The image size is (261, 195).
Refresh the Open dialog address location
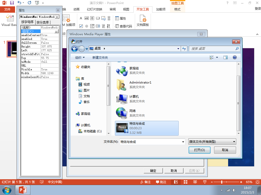(184, 48)
